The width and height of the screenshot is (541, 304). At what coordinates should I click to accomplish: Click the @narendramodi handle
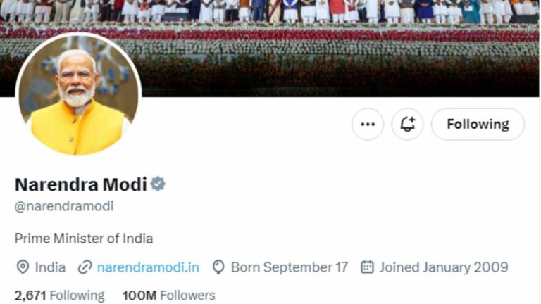coord(64,206)
